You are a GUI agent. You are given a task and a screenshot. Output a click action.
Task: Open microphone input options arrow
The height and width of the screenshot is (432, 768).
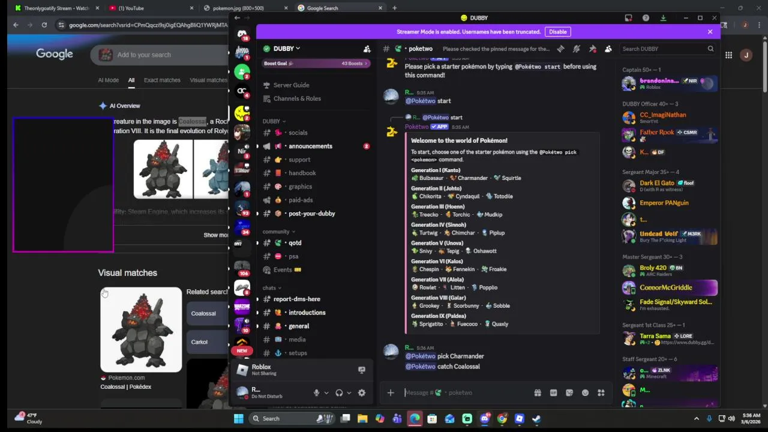tap(326, 392)
